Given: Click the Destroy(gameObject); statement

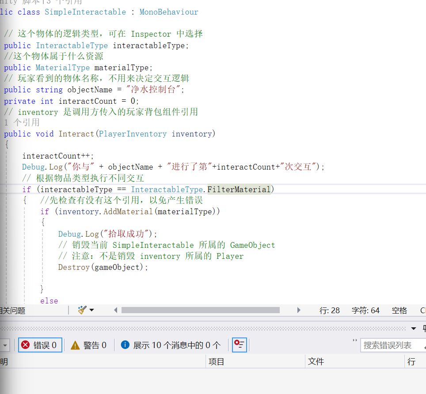Looking at the screenshot, I should [x=103, y=267].
